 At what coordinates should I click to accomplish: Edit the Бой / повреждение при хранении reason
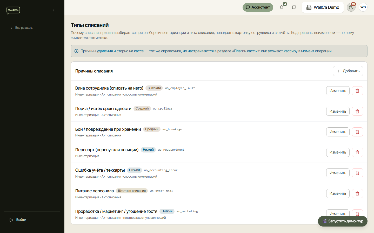pyautogui.click(x=338, y=132)
